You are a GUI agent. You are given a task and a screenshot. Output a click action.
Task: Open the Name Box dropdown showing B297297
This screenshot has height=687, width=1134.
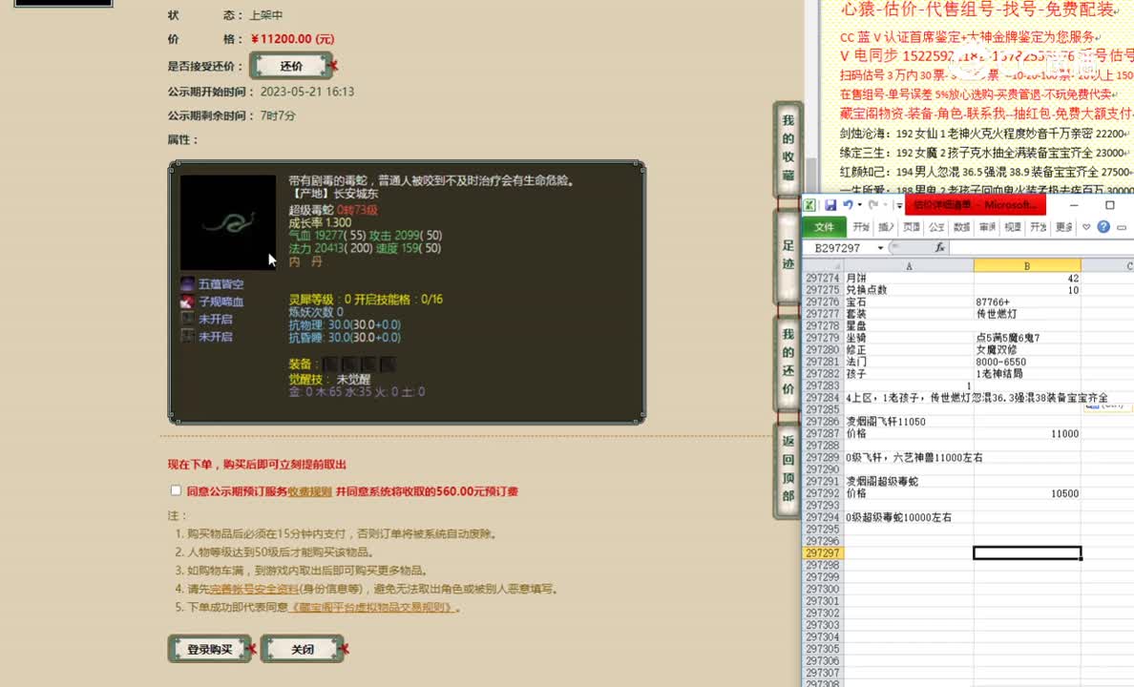[879, 246]
